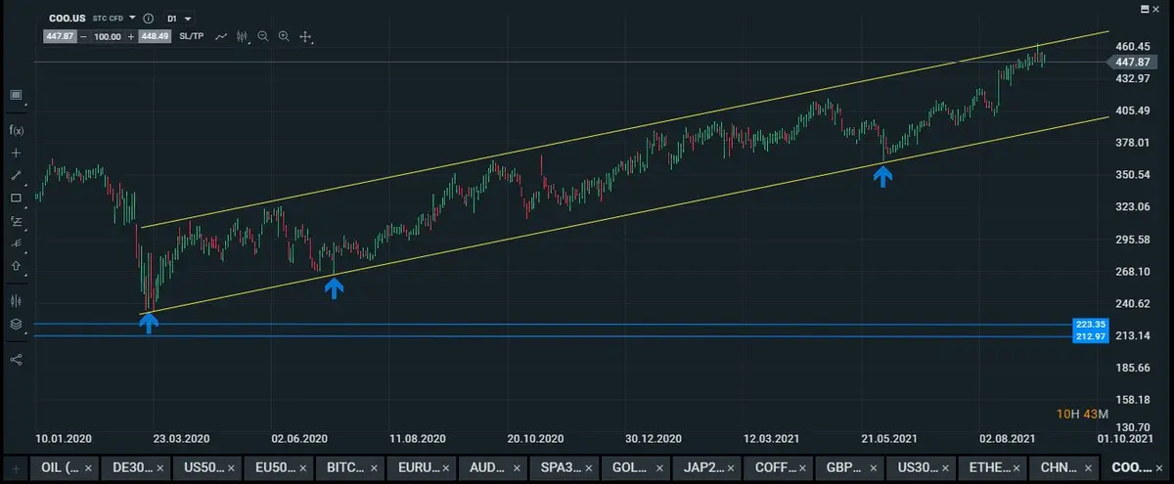Open the layers icon in left sidebar

tap(16, 324)
